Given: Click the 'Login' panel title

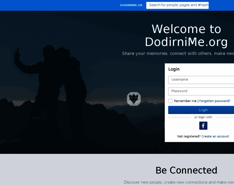Looking at the screenshot, I should coord(174,69).
